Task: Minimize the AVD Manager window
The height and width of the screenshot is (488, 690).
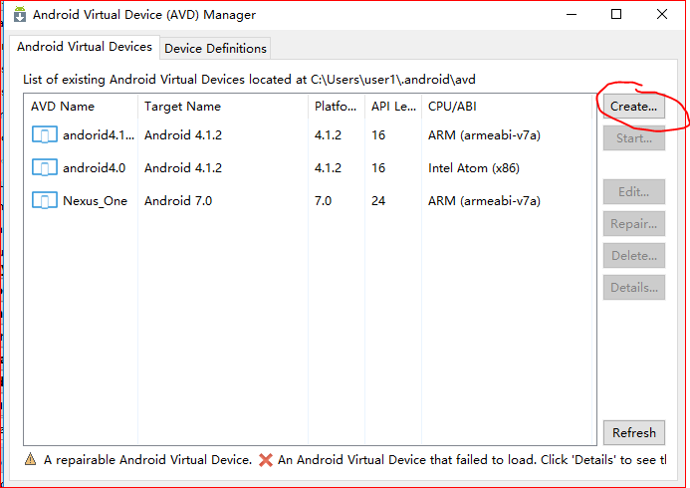Action: tap(572, 15)
